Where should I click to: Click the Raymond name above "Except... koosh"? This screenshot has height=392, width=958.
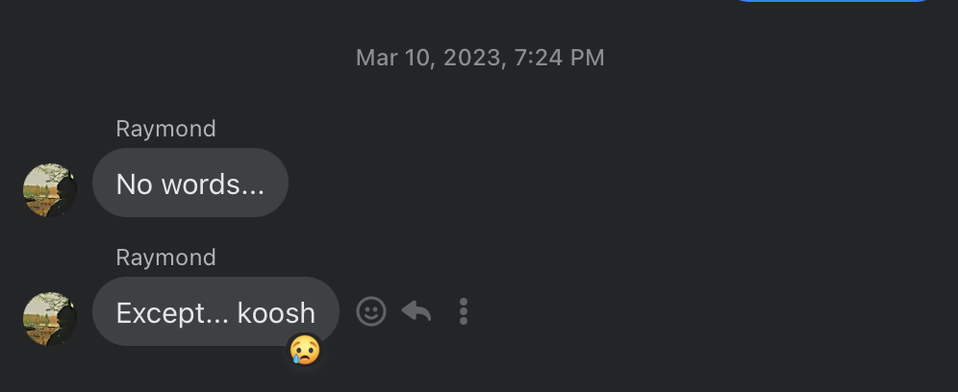(x=165, y=257)
